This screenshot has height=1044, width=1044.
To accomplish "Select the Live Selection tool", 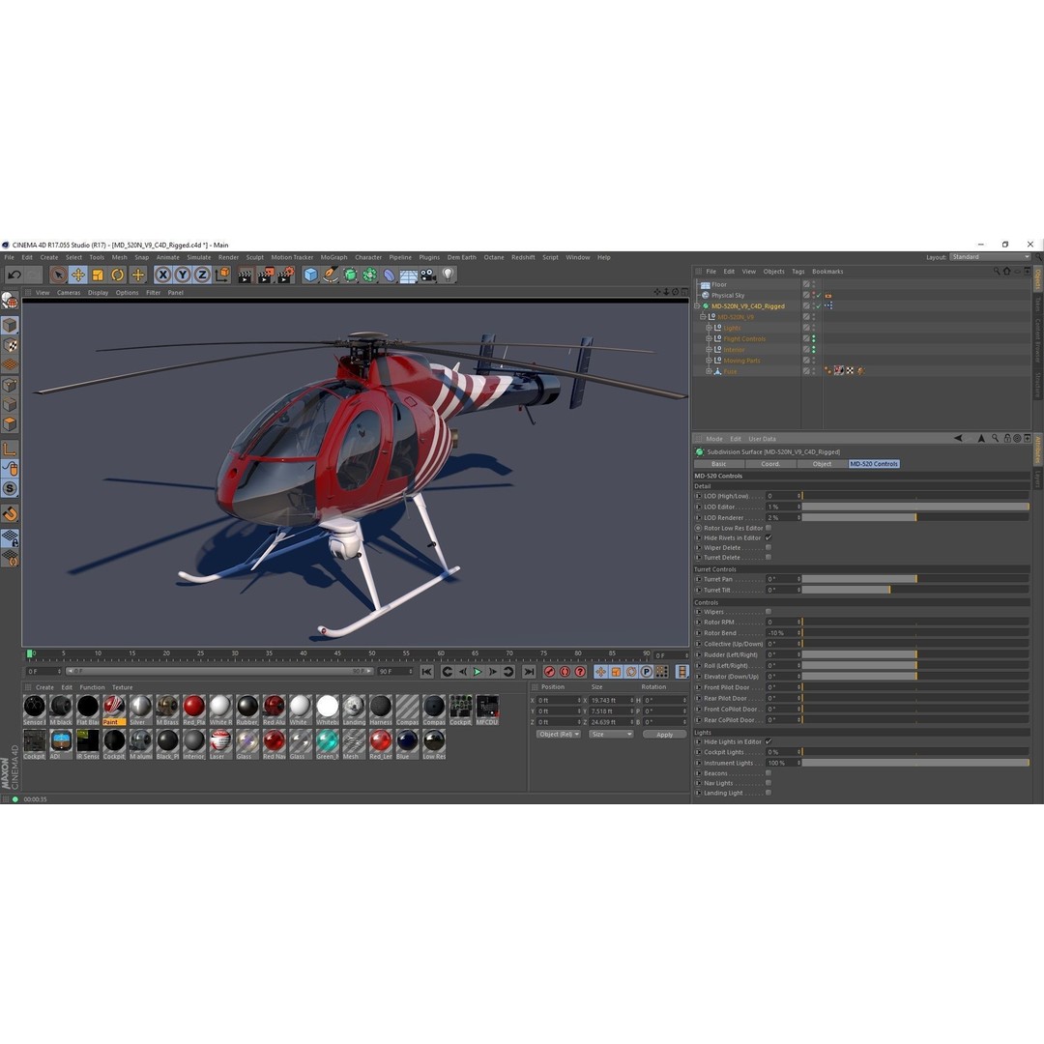I will point(58,275).
